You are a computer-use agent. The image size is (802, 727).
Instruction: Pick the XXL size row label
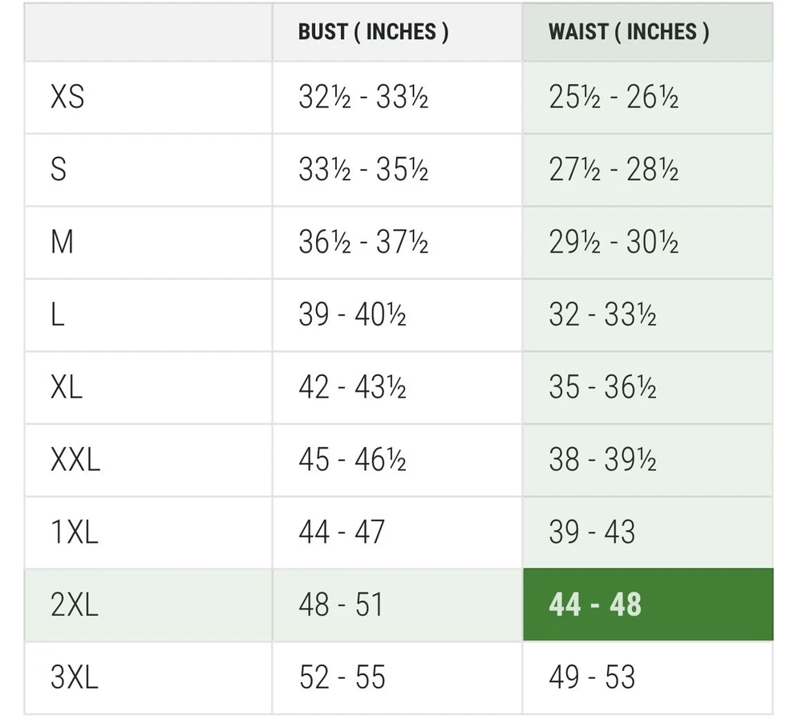(75, 460)
